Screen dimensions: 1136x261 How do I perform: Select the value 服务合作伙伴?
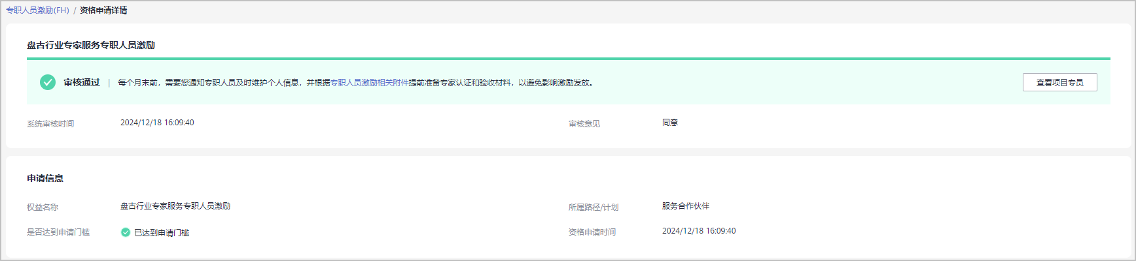pos(686,206)
